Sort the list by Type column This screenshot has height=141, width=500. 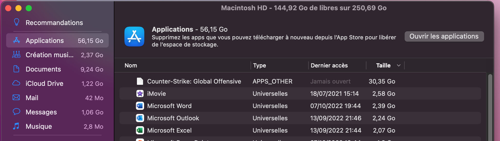click(259, 65)
